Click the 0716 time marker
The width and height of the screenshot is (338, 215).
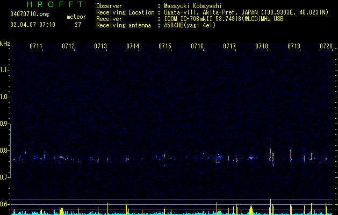pos(197,46)
